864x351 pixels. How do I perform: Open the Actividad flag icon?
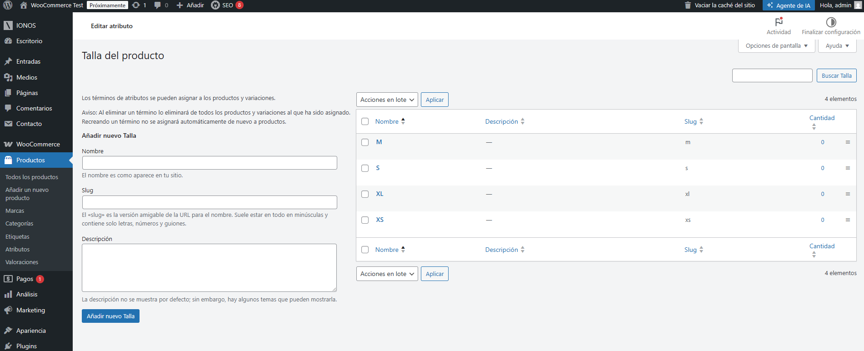[779, 22]
